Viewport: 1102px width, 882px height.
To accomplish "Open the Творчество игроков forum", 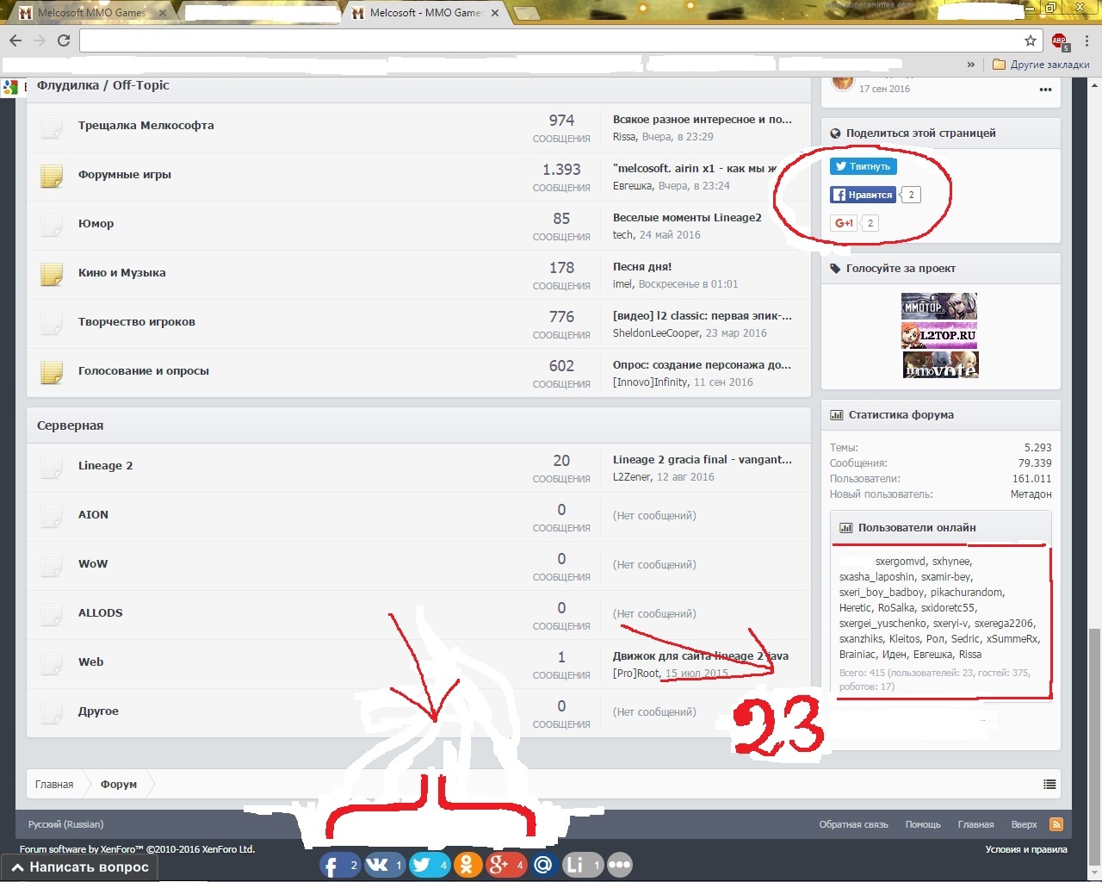I will [x=137, y=322].
